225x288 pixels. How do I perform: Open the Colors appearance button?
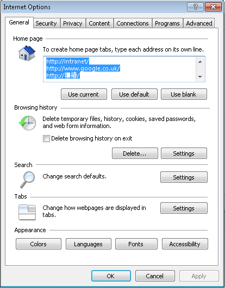(39, 244)
